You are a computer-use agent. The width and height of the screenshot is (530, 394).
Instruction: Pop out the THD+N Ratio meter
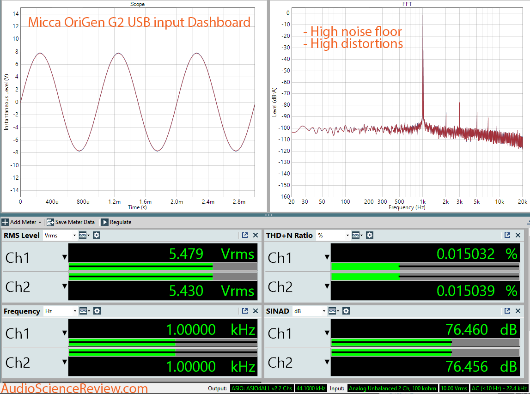[507, 235]
